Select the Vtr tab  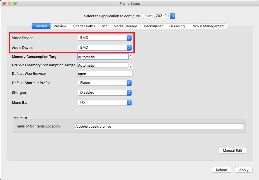104,26
